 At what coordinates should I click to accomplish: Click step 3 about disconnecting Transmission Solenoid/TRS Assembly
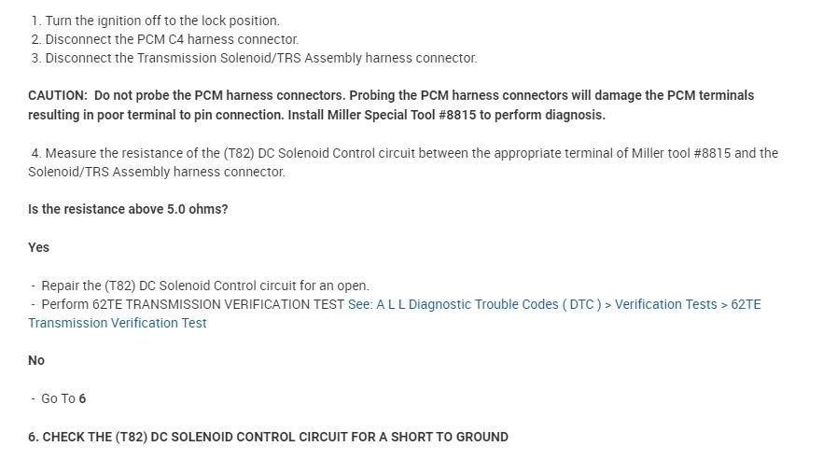pyautogui.click(x=260, y=58)
